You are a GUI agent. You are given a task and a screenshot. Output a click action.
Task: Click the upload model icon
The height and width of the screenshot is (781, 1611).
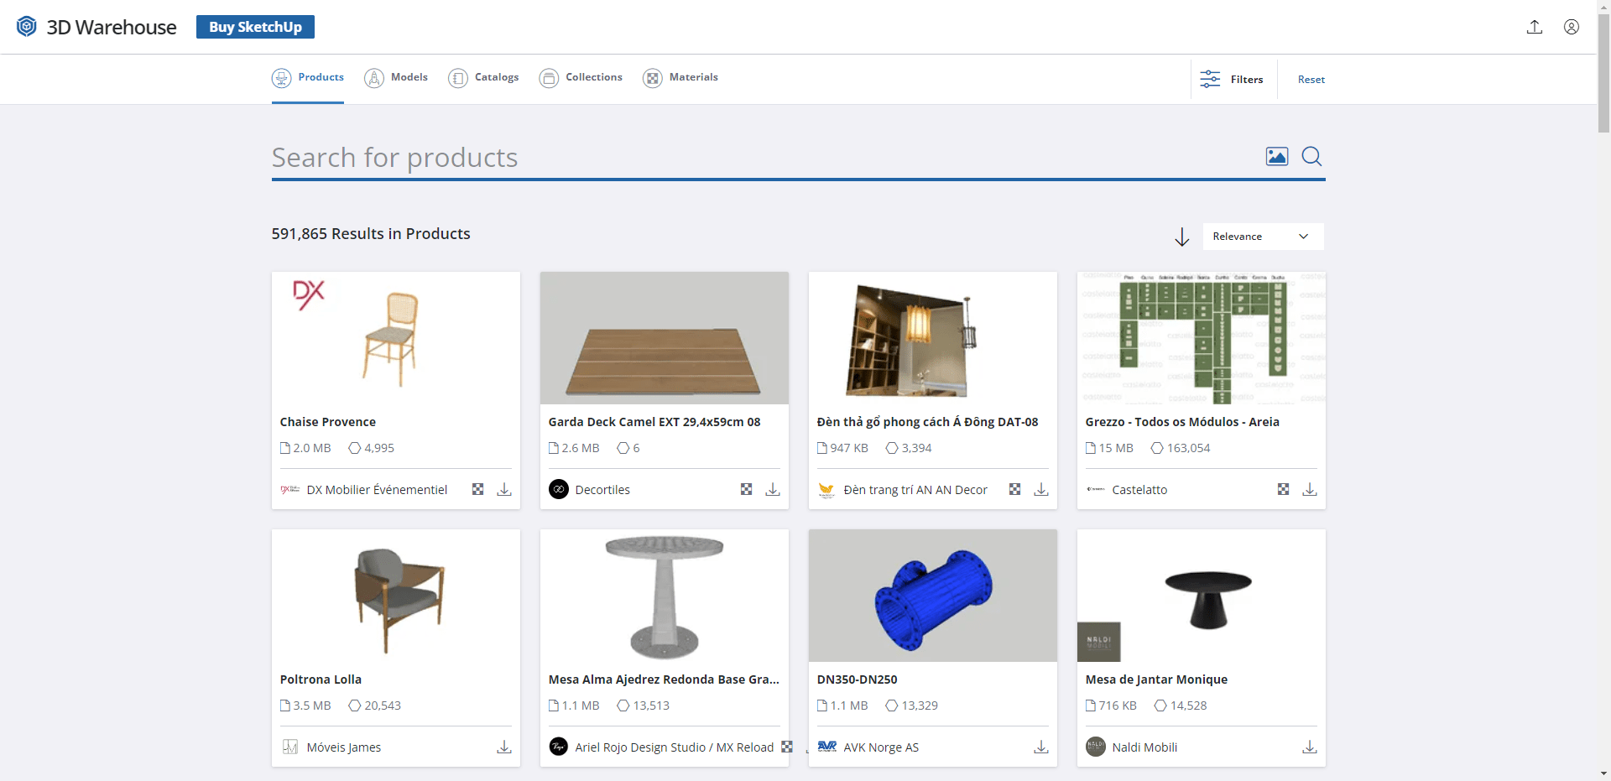click(1535, 27)
